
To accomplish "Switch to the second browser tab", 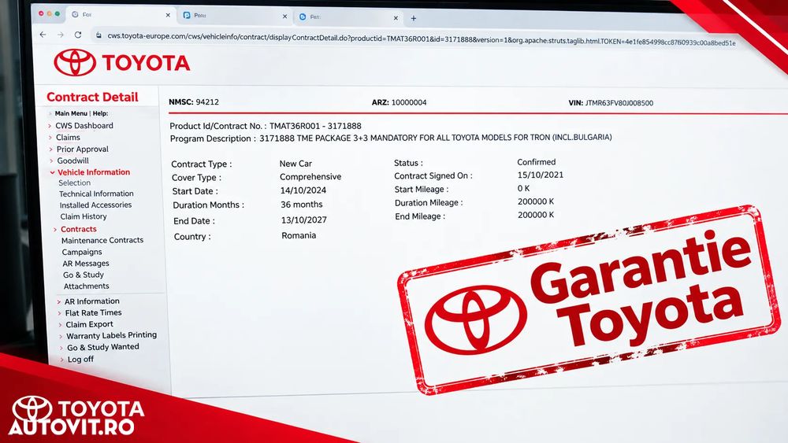I will click(233, 16).
